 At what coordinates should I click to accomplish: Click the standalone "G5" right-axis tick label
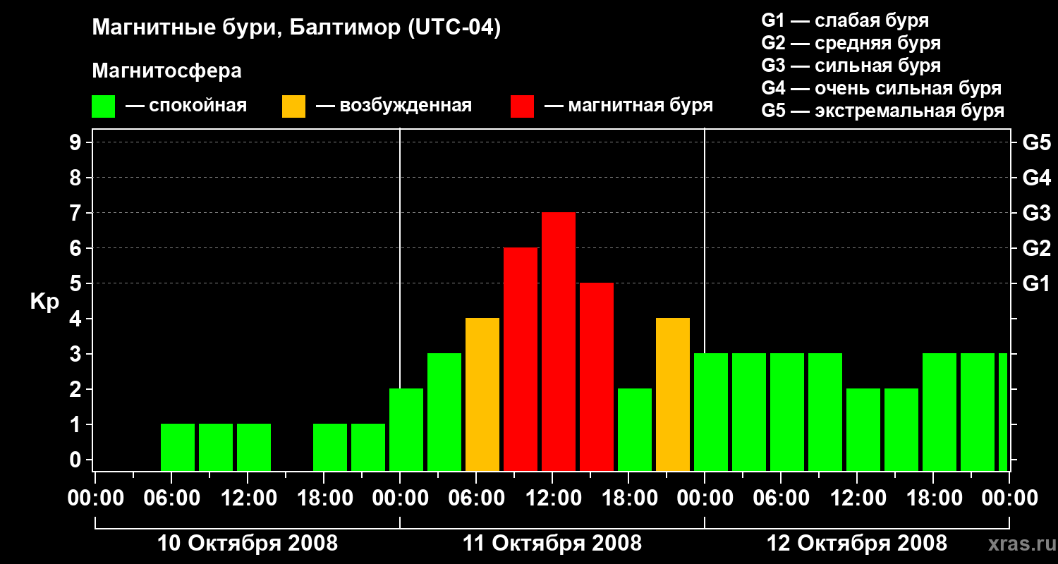pos(1037,142)
